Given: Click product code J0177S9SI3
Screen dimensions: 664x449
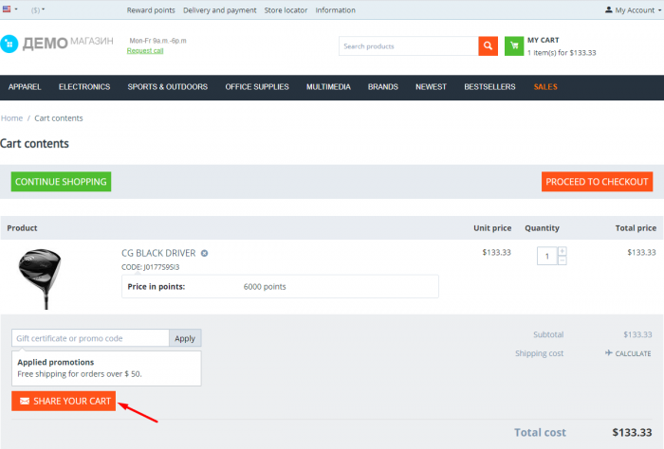Looking at the screenshot, I should [x=161, y=267].
